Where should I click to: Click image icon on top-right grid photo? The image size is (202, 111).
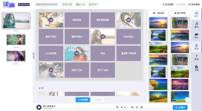128,20
